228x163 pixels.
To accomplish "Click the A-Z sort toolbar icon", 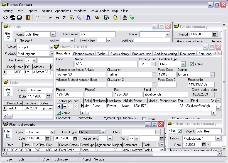I will point(79,18).
